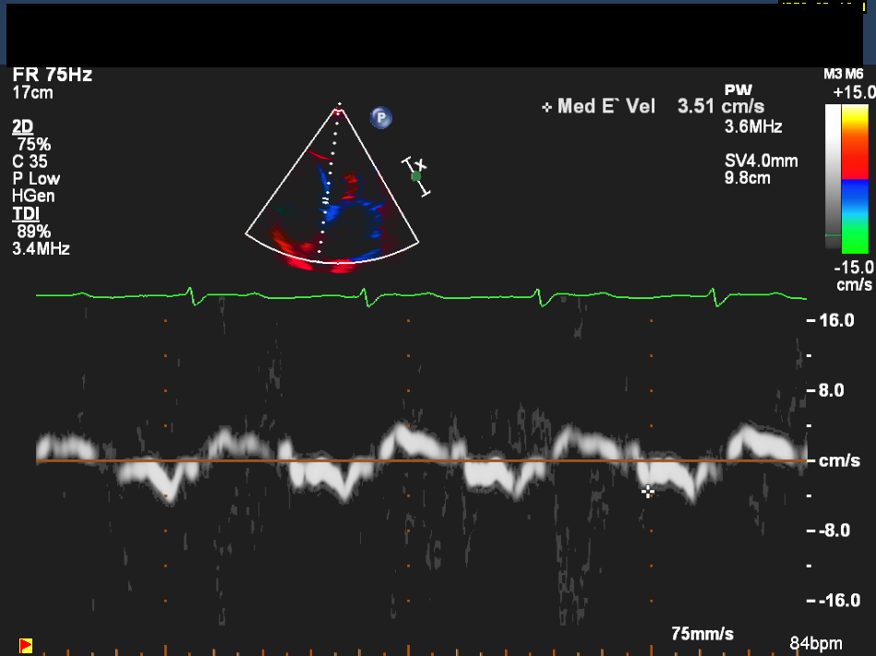Click the Med E` Vel measurement label
Viewport: 876px width, 656px height.
606,107
